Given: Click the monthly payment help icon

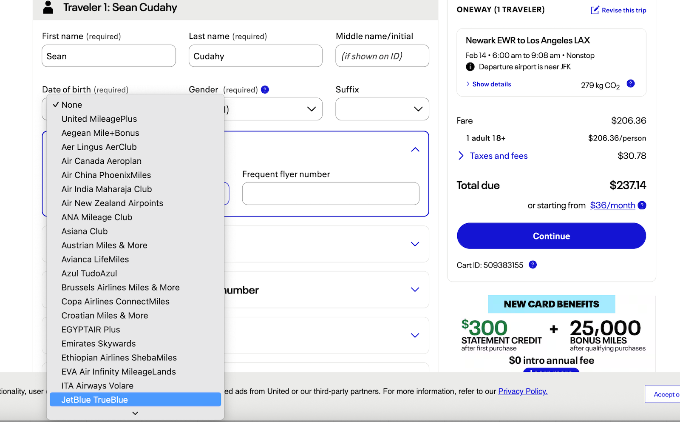Looking at the screenshot, I should point(642,205).
